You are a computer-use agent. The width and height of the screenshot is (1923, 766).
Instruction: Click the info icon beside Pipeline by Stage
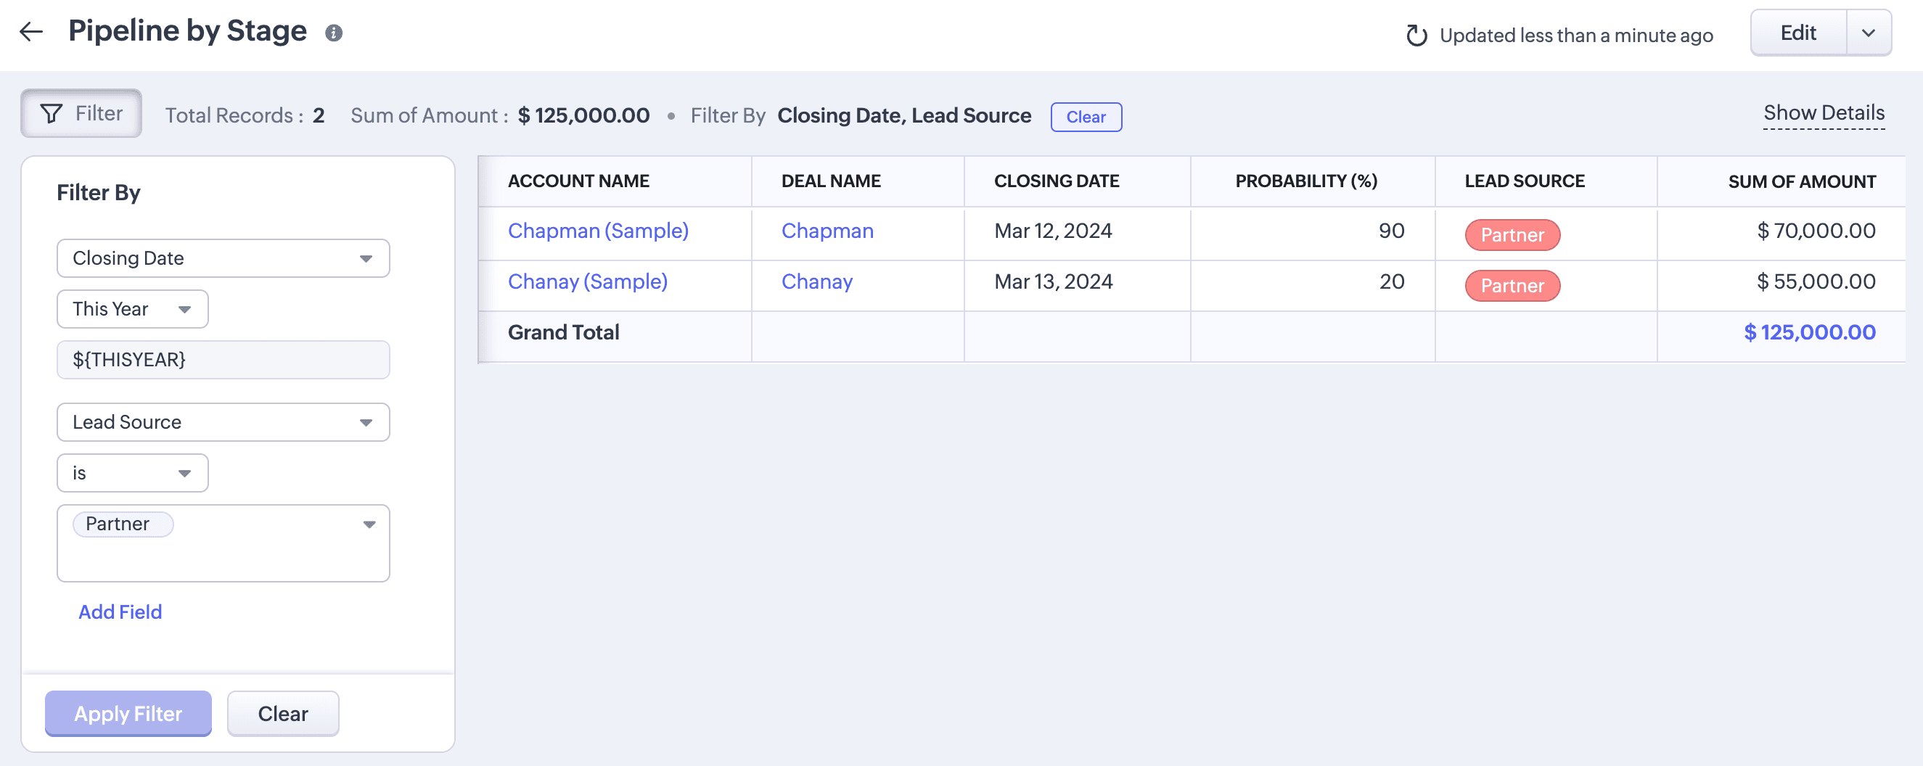pyautogui.click(x=334, y=33)
